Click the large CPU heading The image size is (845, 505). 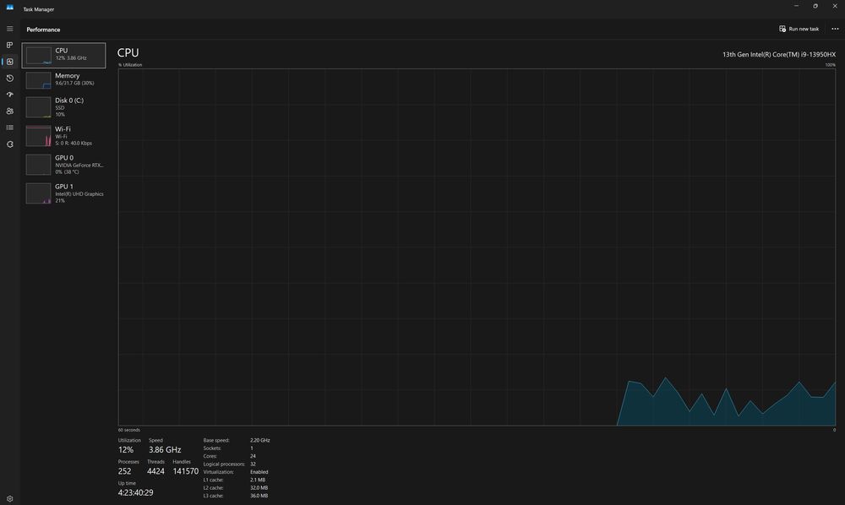128,52
